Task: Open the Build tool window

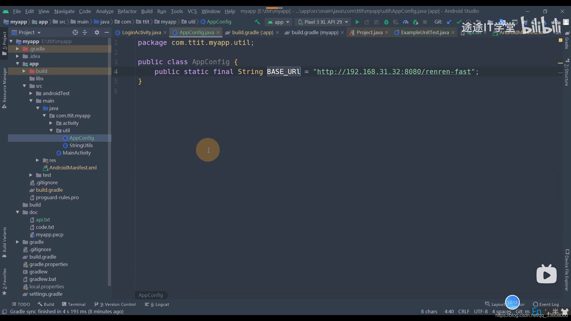Action: pos(46,304)
